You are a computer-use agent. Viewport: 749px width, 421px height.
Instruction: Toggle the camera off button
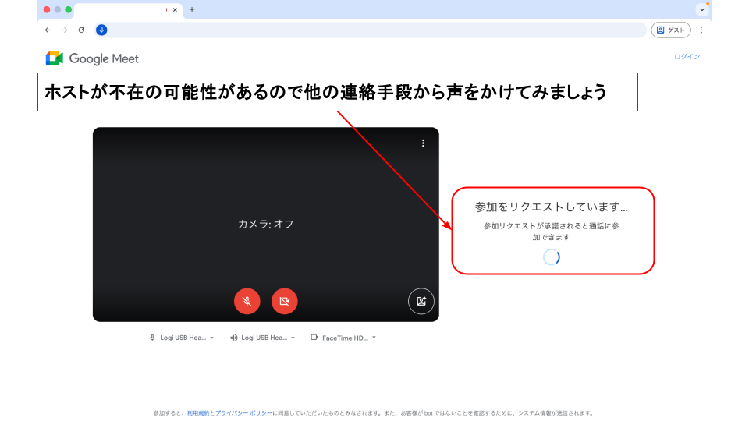point(285,301)
